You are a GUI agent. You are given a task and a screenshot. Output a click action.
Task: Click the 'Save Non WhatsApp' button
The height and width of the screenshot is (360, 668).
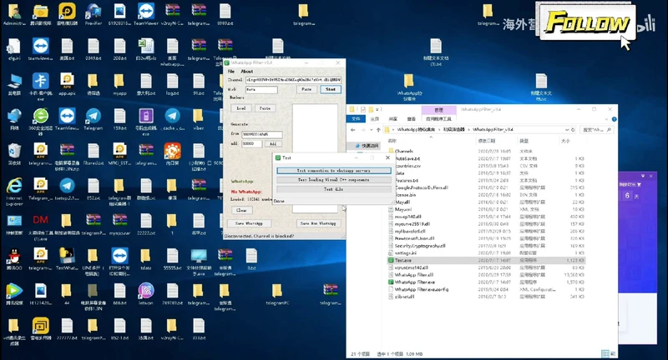[x=318, y=223]
